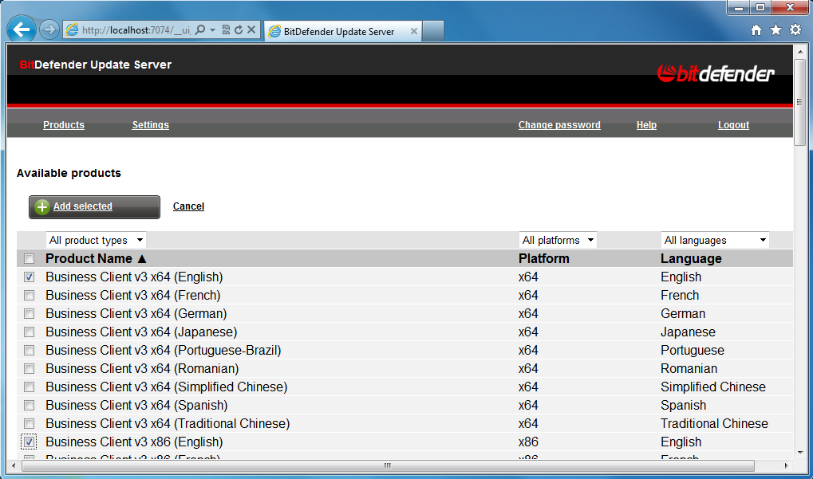Screen dimensions: 813x479
Task: Check Business Client v3 x64 (Traditional Chinese)
Action: [x=29, y=423]
